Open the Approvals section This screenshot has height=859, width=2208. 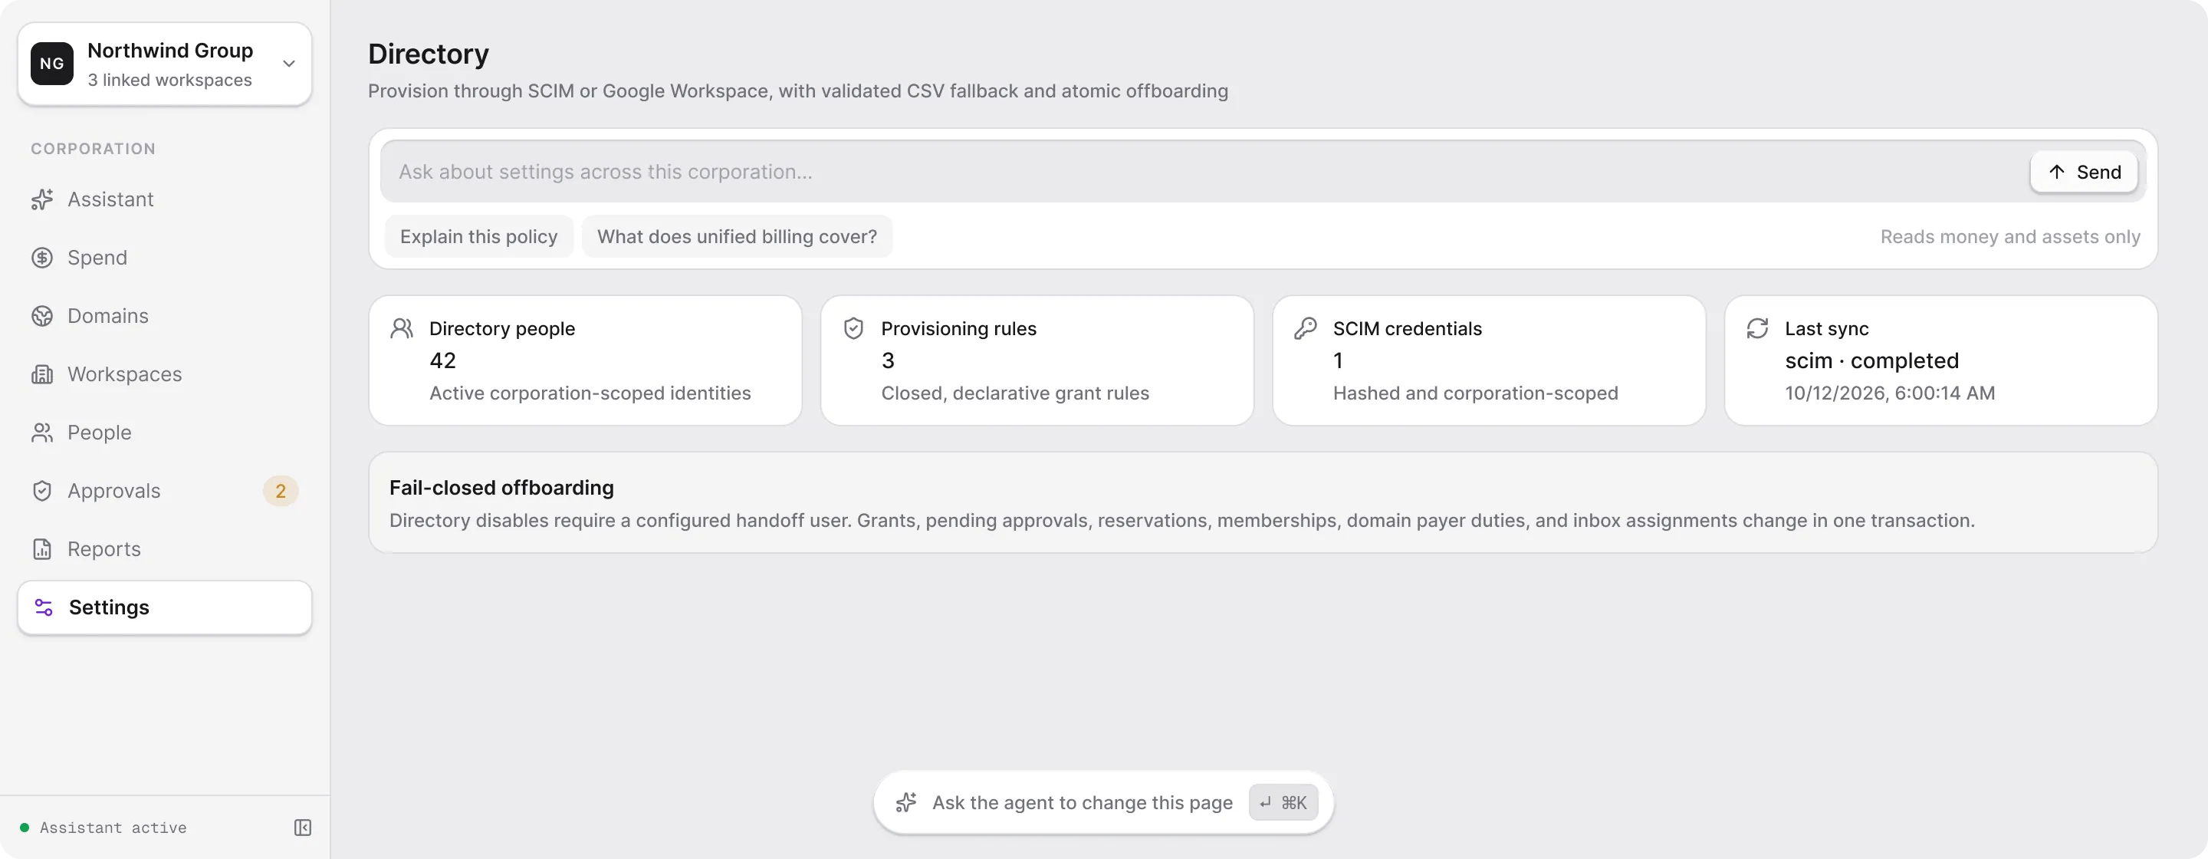(165, 491)
